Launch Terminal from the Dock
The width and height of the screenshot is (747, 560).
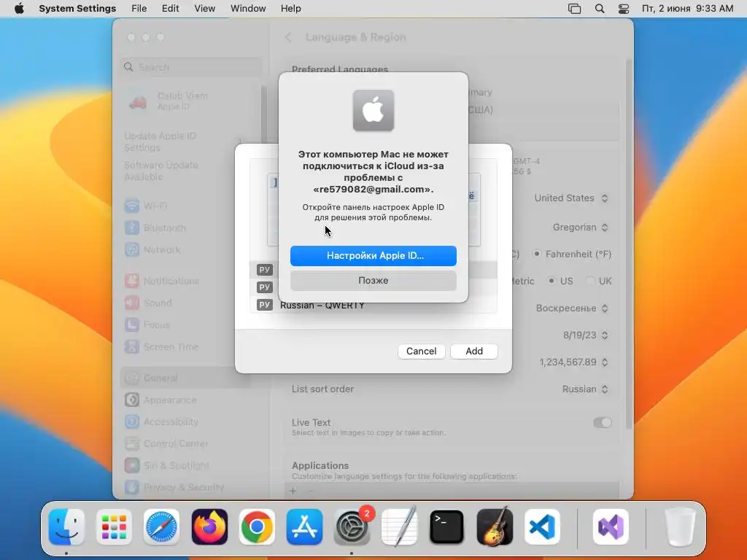point(447,526)
